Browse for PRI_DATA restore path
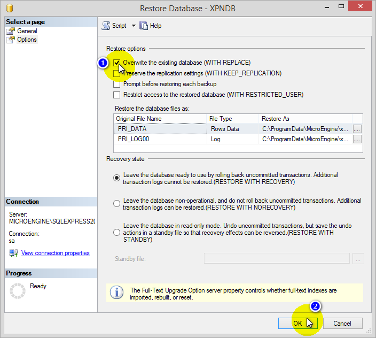This screenshot has height=338, width=376. pyautogui.click(x=357, y=129)
